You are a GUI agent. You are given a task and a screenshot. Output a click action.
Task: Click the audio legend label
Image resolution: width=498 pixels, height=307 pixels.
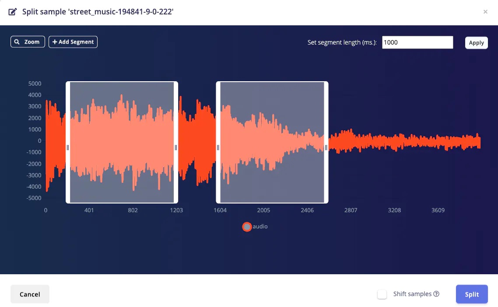pos(260,227)
